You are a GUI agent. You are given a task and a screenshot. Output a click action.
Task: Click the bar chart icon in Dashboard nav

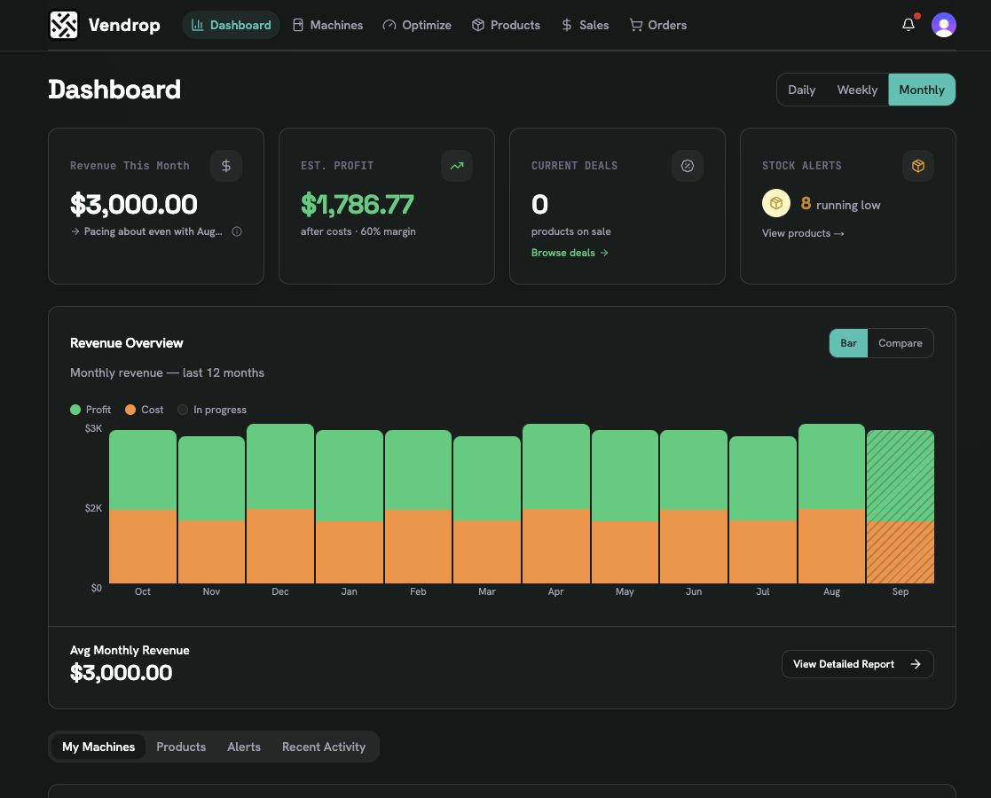197,25
